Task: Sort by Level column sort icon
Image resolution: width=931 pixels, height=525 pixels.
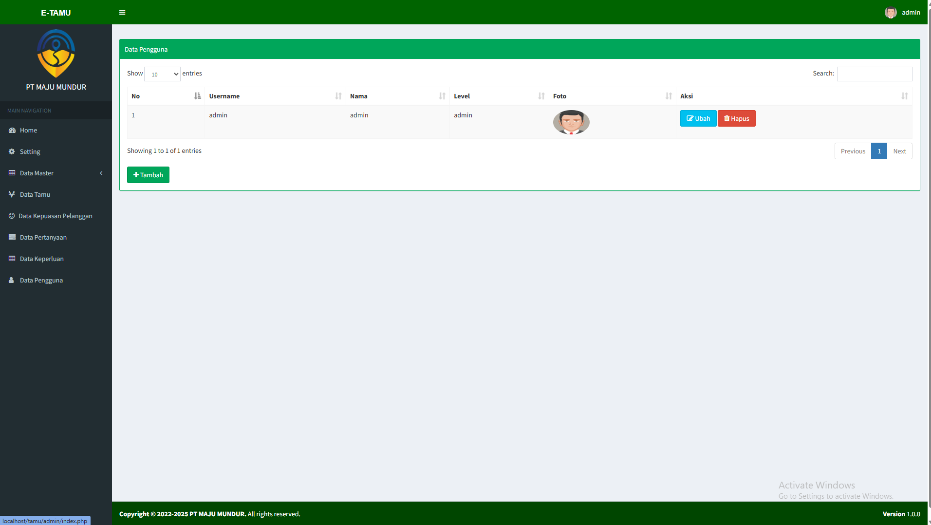Action: [x=541, y=96]
